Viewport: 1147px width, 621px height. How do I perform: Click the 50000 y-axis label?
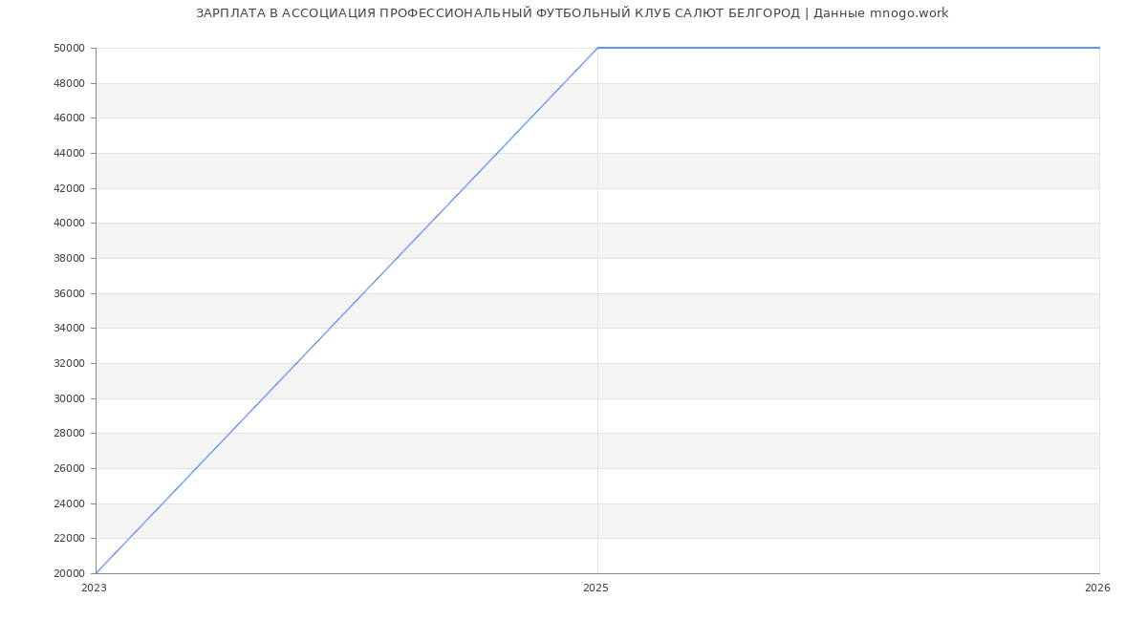(x=70, y=48)
